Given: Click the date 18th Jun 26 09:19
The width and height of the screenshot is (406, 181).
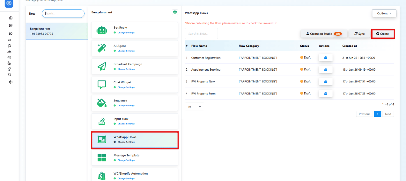Looking at the screenshot, I should [359, 70].
